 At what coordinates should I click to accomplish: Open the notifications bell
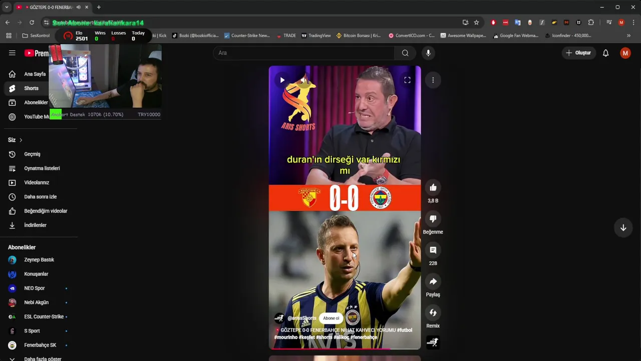tap(605, 53)
